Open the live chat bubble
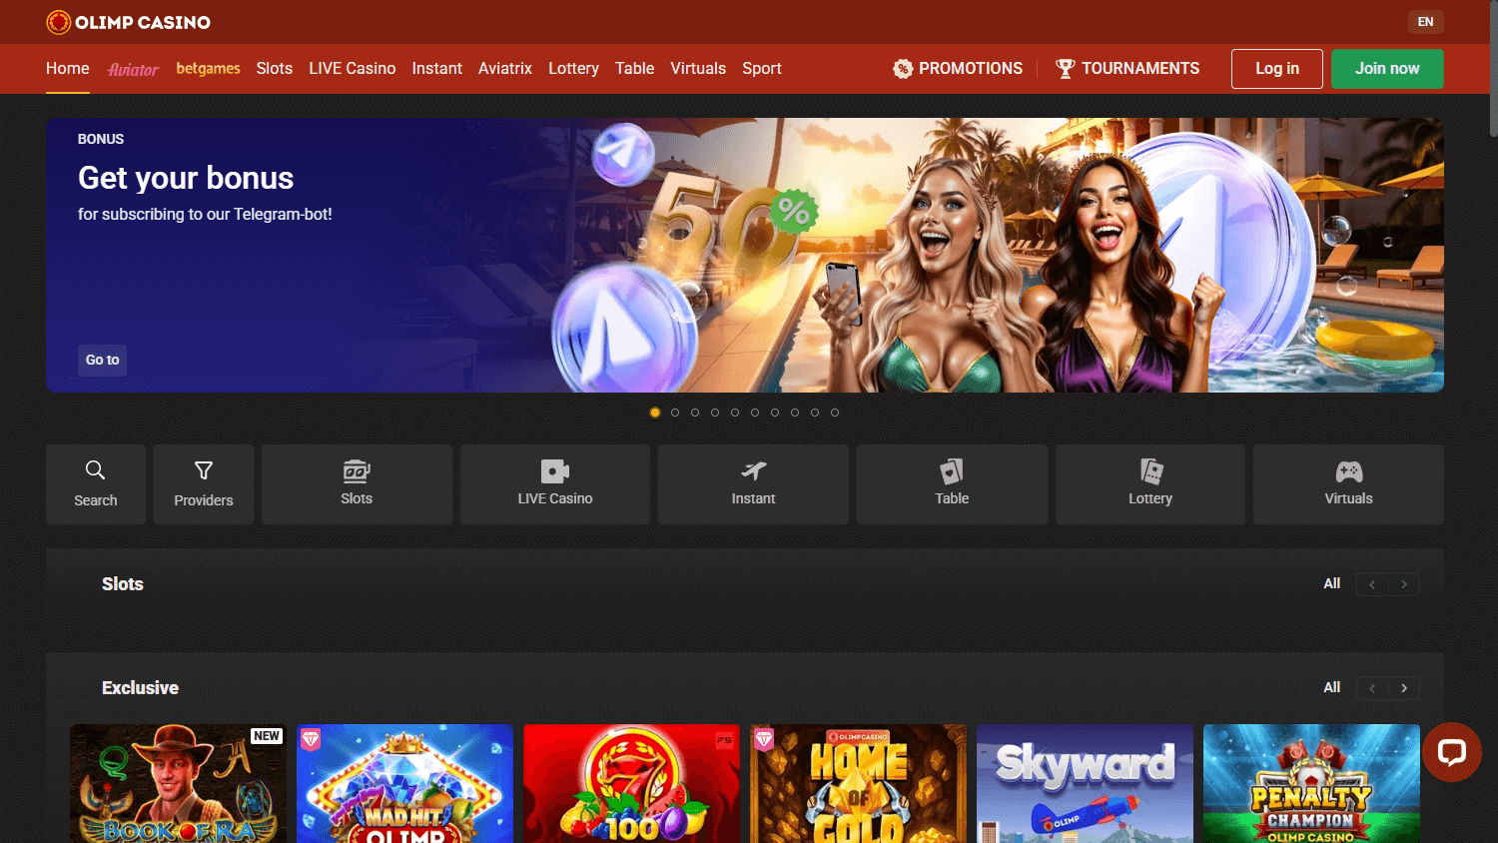The height and width of the screenshot is (843, 1498). click(1451, 751)
